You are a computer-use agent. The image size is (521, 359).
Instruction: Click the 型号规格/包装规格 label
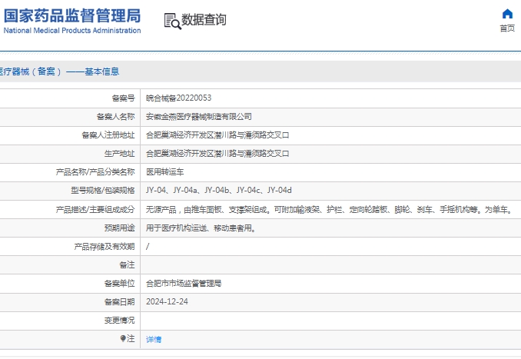click(x=103, y=191)
